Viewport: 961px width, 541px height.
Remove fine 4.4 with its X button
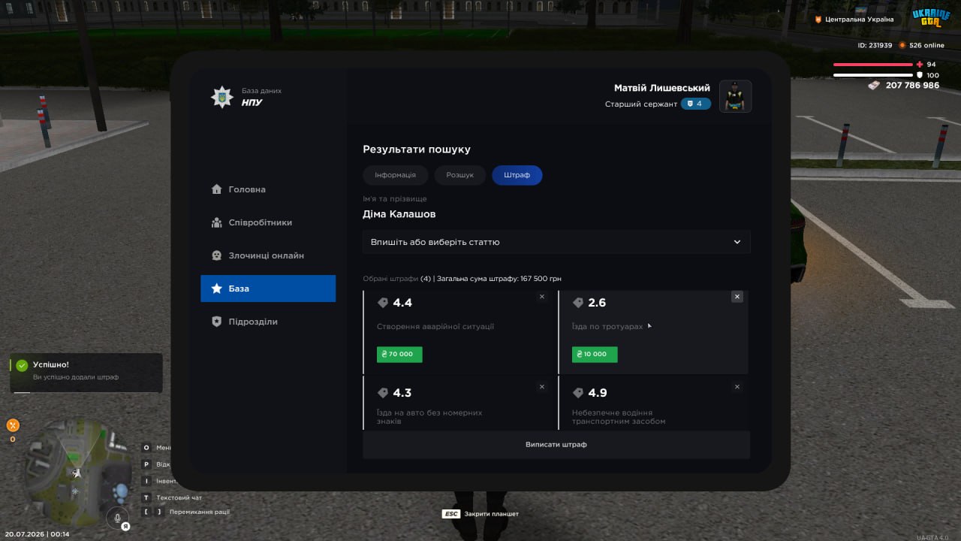[x=542, y=297]
